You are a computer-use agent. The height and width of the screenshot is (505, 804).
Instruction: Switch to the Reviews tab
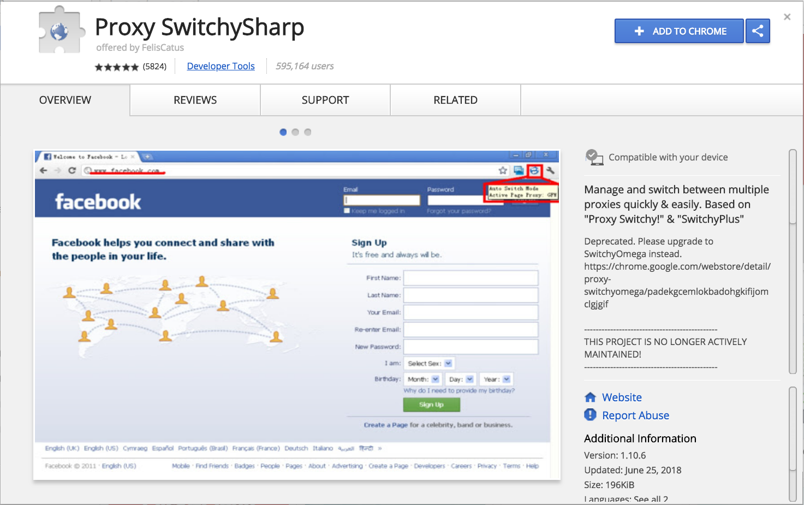point(195,100)
